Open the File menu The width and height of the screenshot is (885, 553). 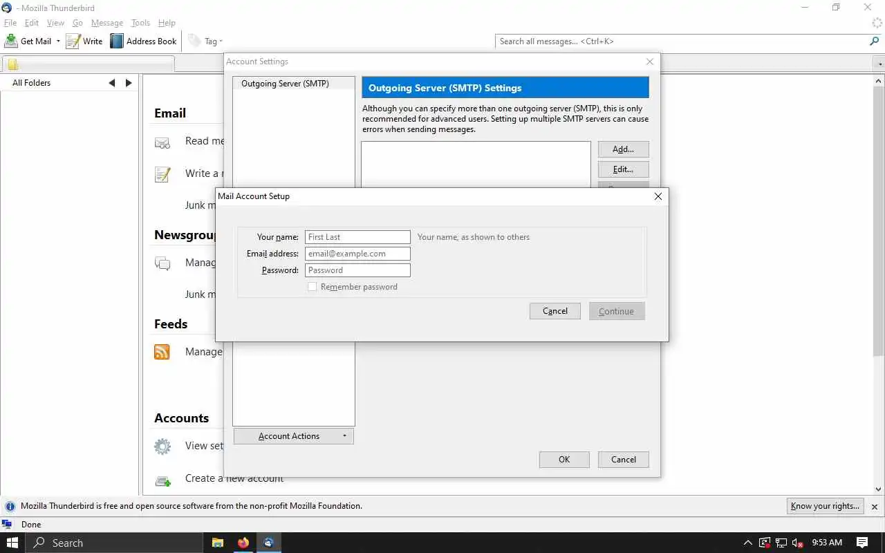(10, 23)
